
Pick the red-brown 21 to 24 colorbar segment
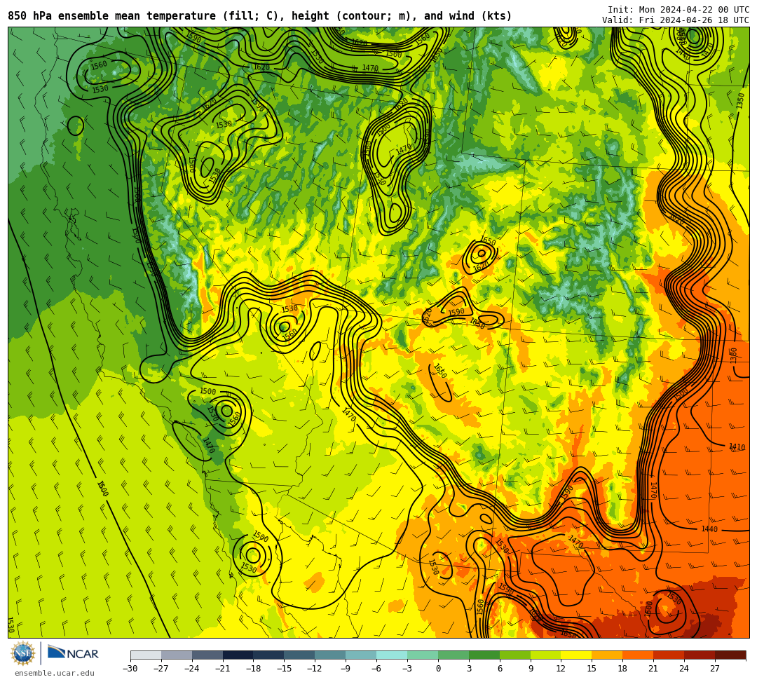pyautogui.click(x=669, y=655)
